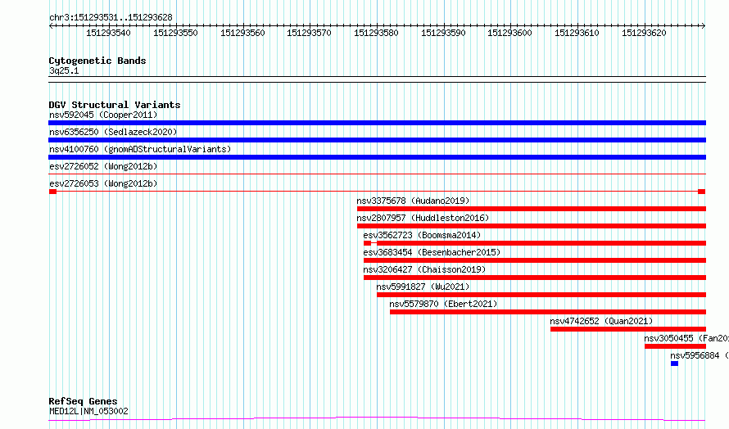Click the nsv592045 (Cooper2011) label
The width and height of the screenshot is (729, 429).
pos(103,115)
